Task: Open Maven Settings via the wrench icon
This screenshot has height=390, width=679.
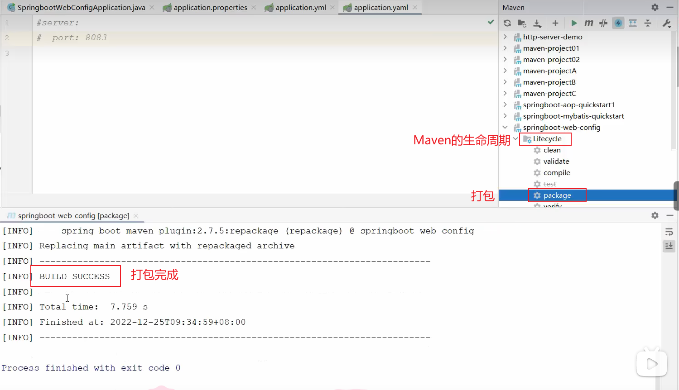Action: coord(666,23)
